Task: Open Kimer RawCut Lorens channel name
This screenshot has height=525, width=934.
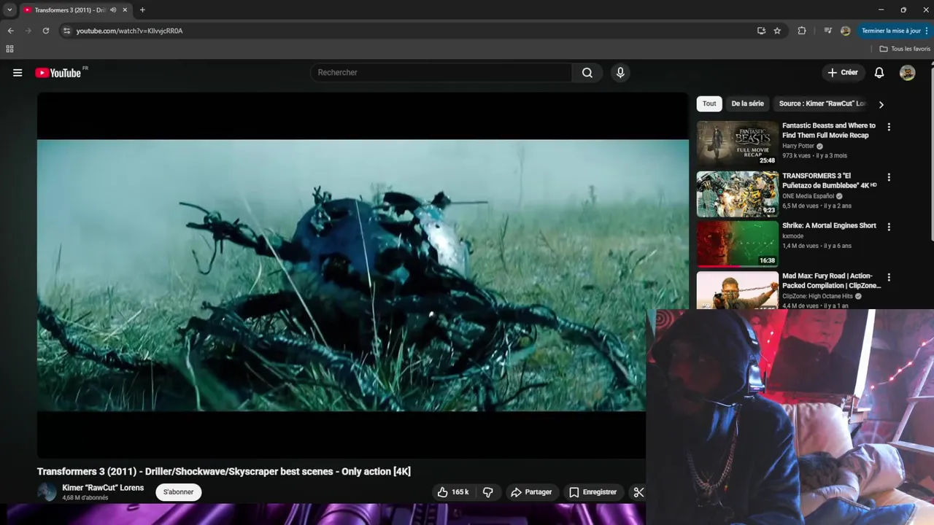Action: [x=103, y=488]
